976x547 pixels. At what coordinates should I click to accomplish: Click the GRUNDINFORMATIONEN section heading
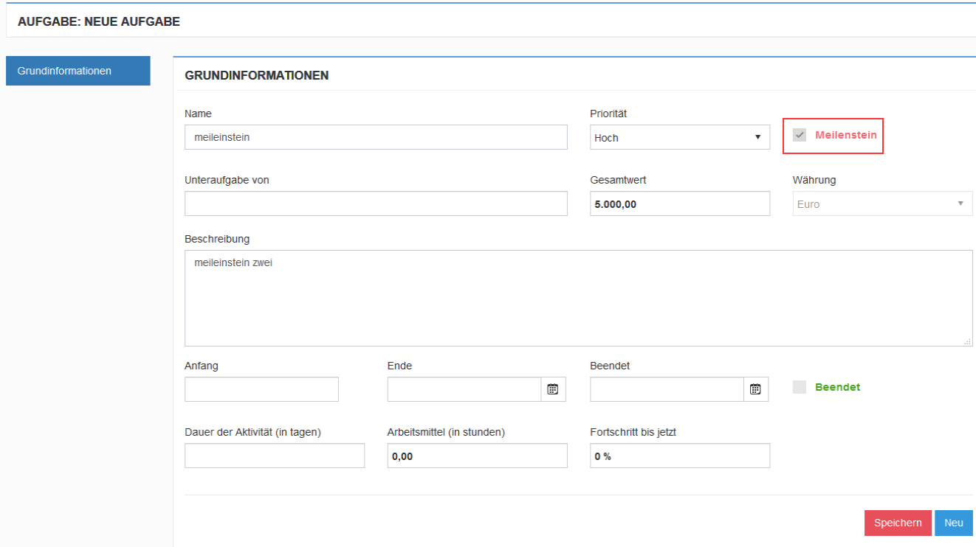257,75
